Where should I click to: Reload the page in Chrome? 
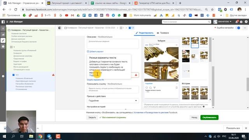click(16, 9)
